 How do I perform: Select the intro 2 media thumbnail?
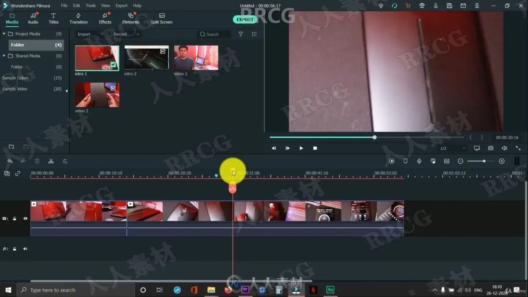(146, 58)
